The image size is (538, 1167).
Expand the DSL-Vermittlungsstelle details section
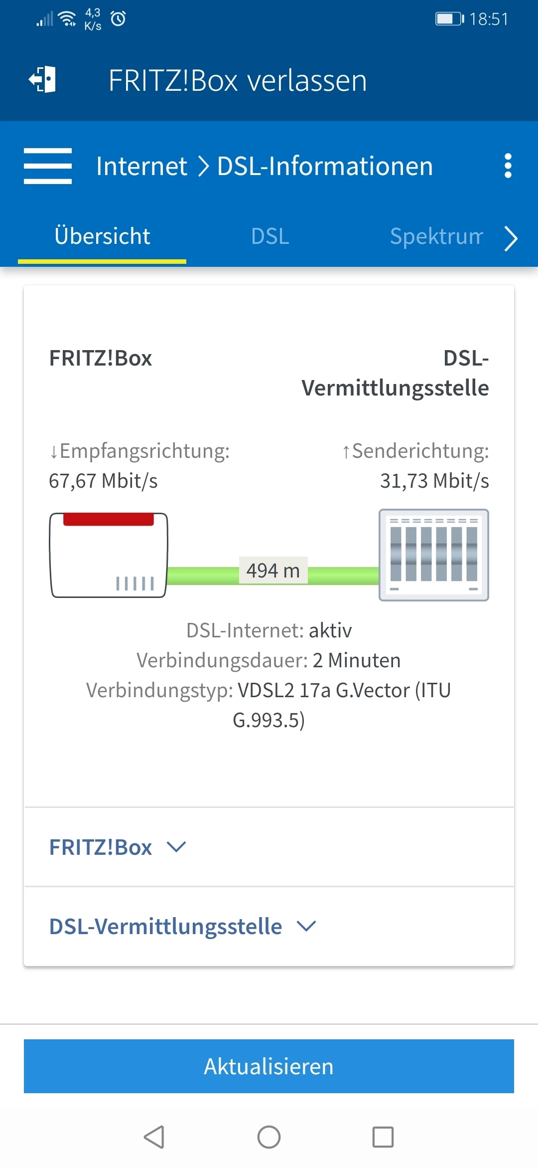tap(182, 927)
